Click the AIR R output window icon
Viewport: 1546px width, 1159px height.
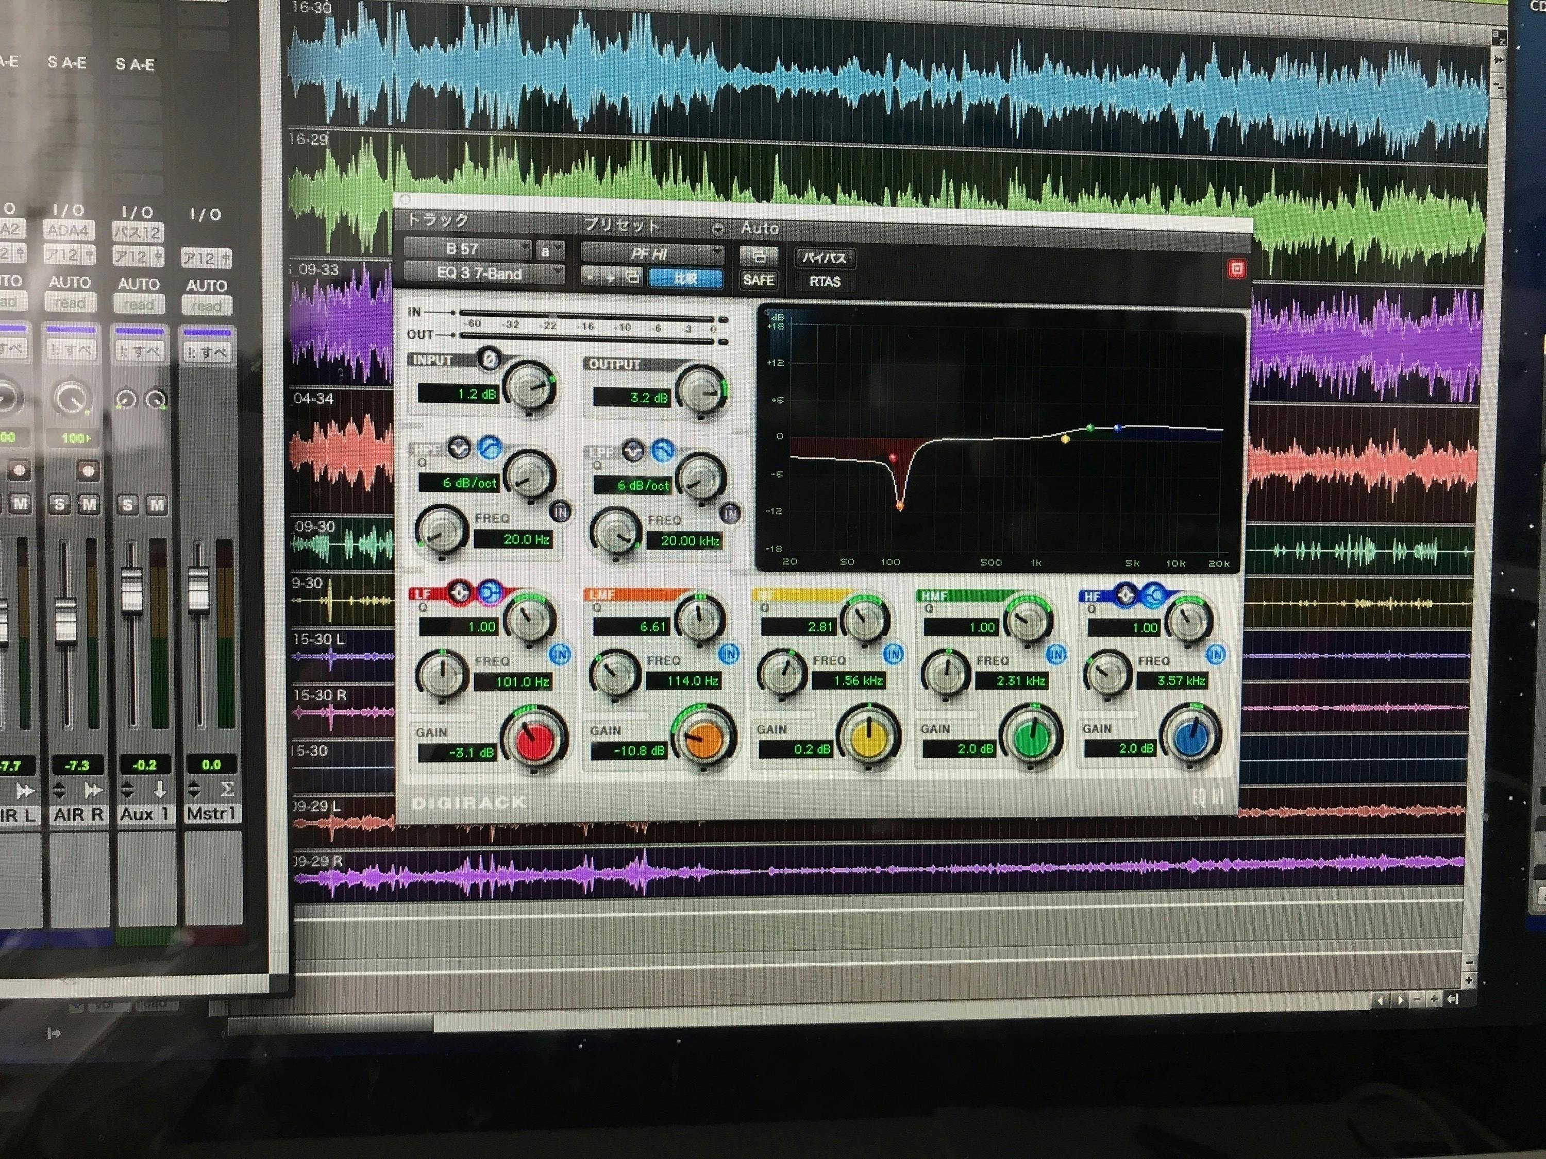point(93,790)
